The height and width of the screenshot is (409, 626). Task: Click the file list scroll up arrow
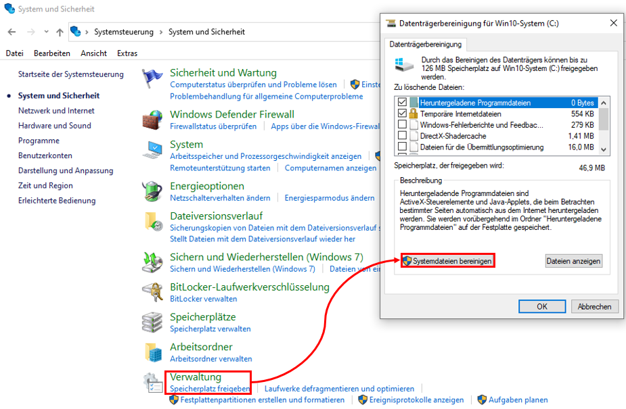pyautogui.click(x=604, y=103)
